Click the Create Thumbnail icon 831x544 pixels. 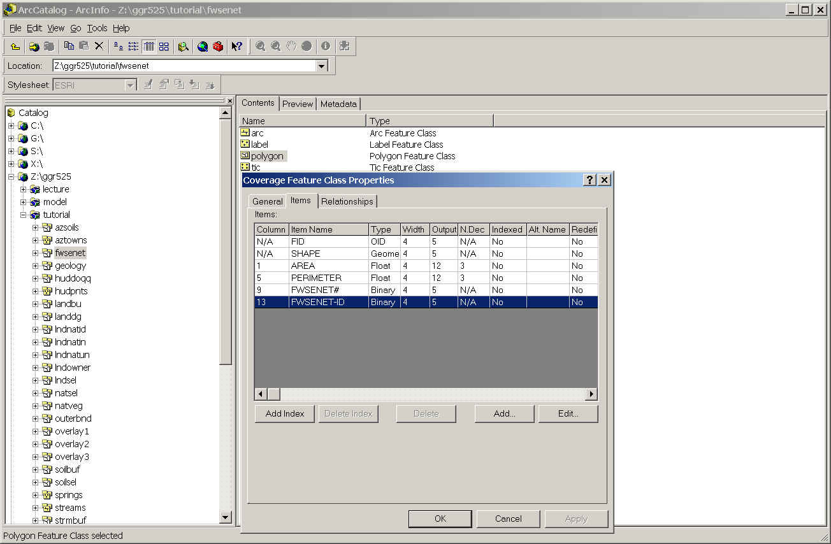click(x=345, y=46)
